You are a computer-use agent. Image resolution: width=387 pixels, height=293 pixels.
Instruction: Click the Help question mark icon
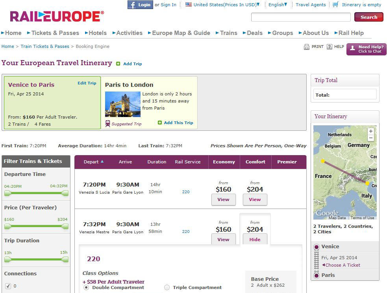[x=329, y=46]
